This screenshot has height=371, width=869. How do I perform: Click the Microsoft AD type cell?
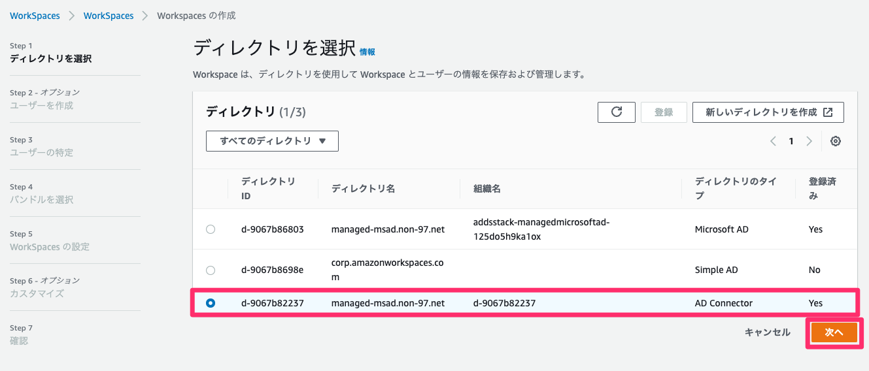pos(722,229)
